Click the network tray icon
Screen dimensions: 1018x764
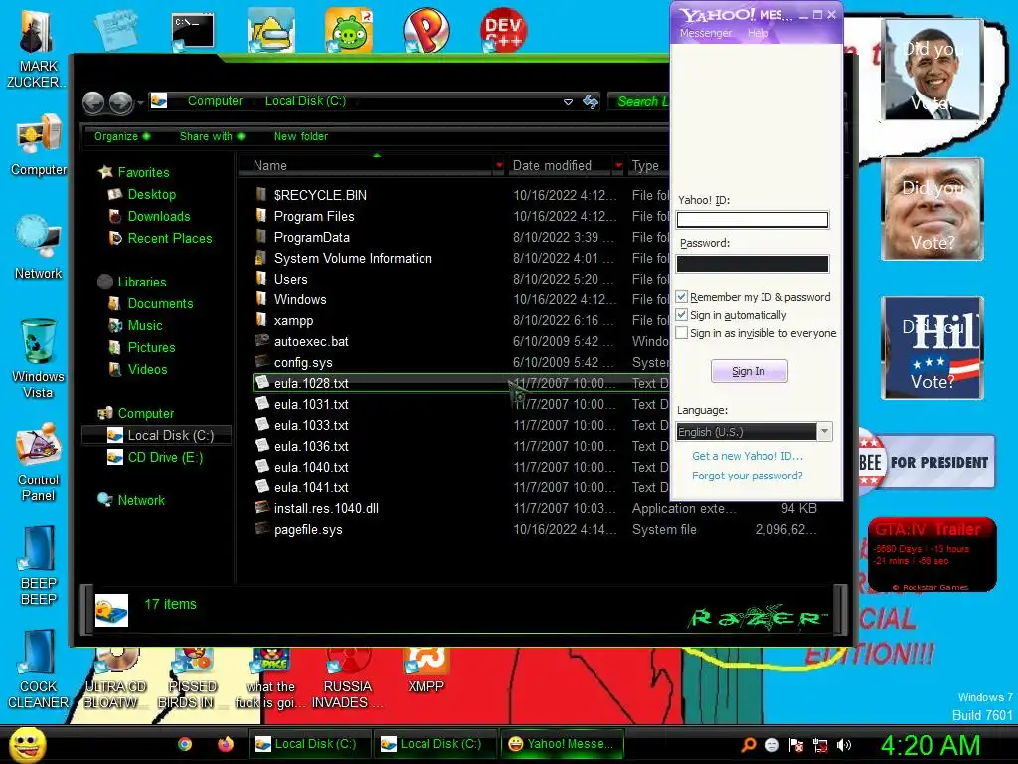pos(820,745)
